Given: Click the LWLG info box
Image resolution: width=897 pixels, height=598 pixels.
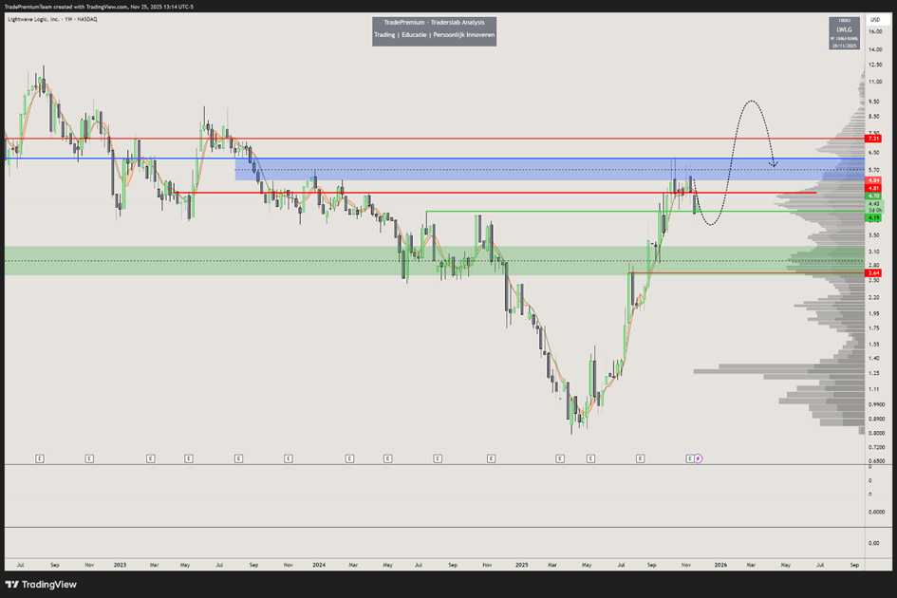Looking at the screenshot, I should (844, 33).
